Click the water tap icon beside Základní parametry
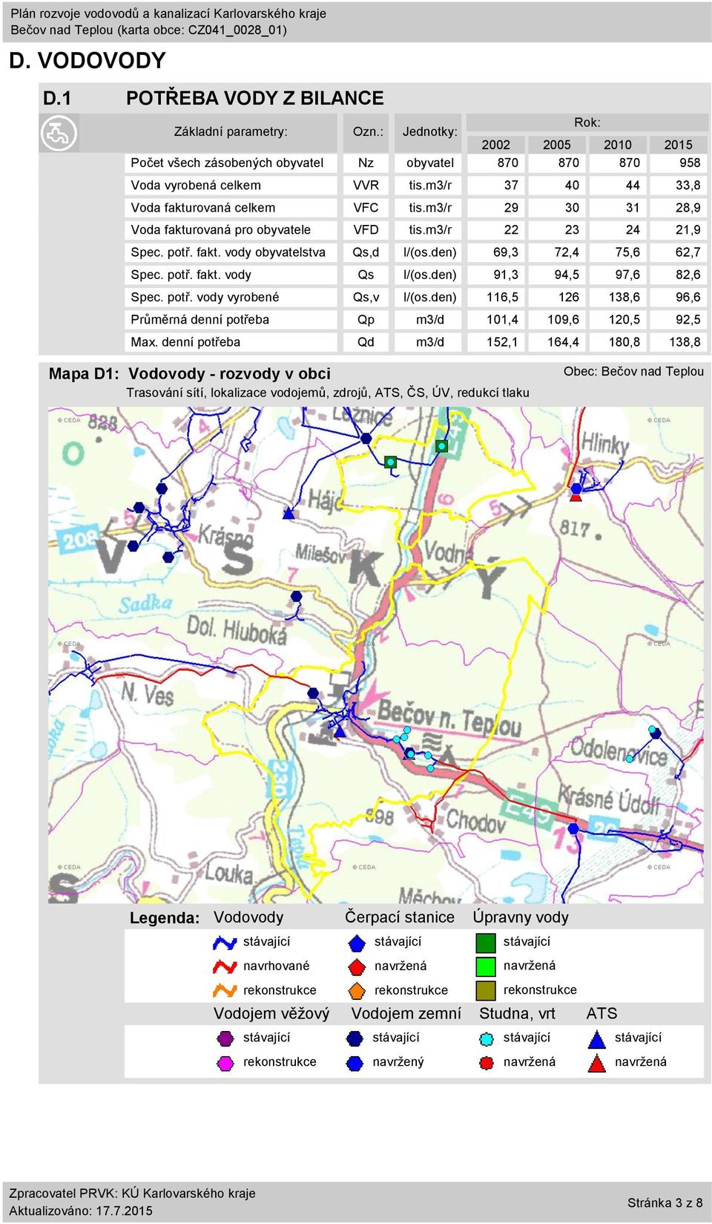The image size is (712, 1224). click(x=59, y=134)
